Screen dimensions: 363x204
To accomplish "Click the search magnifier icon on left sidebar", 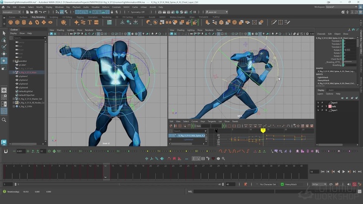I will (x=4, y=119).
